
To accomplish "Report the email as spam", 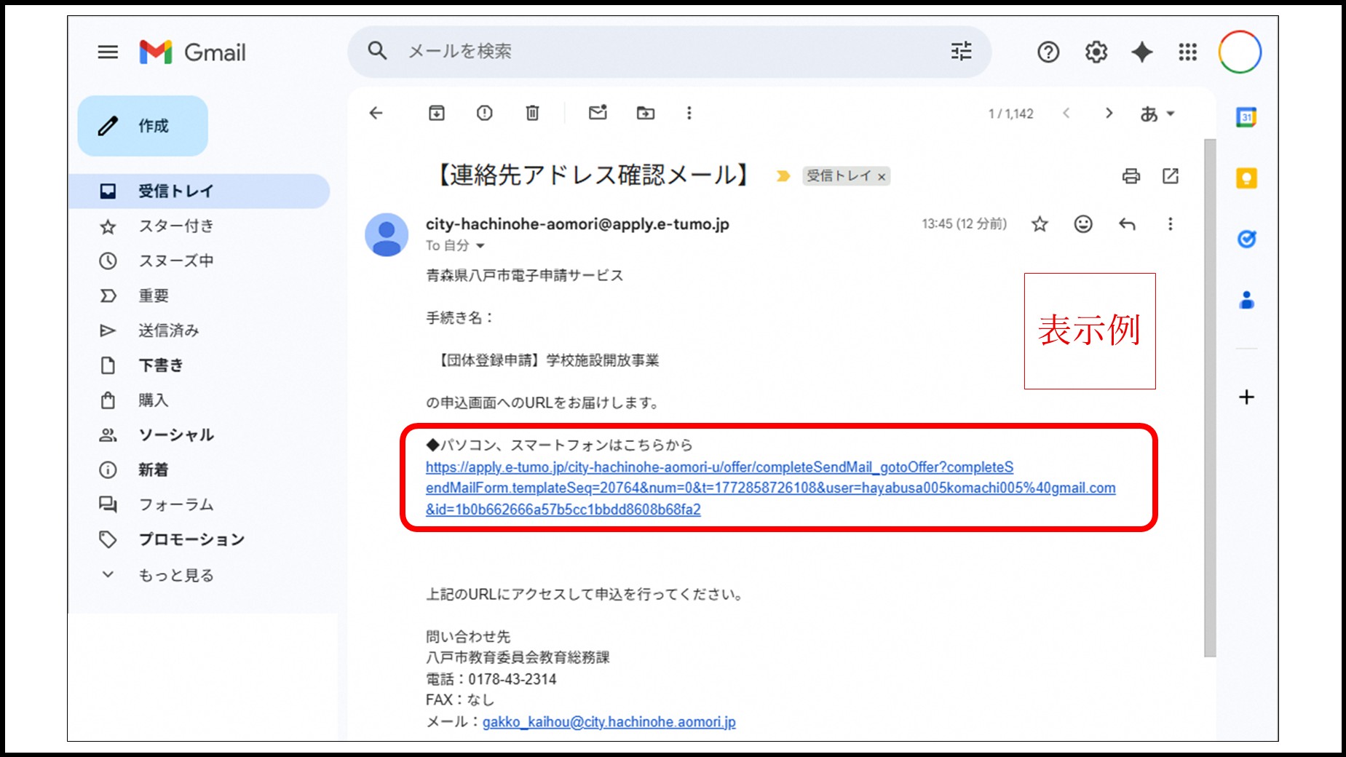I will (x=484, y=113).
